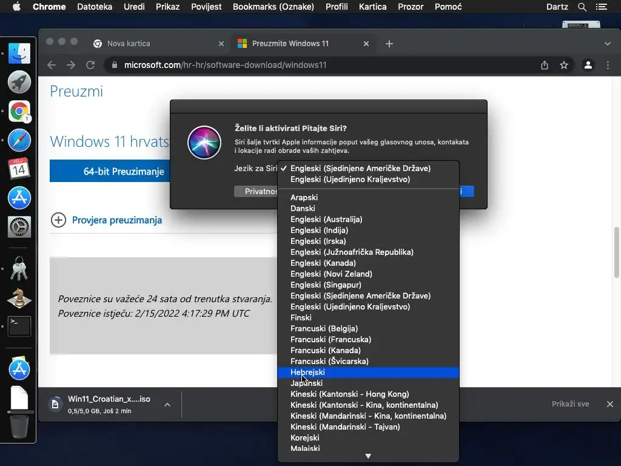Viewport: 621px width, 466px height.
Task: Launch Launchpad rocket icon in Dock
Action: click(19, 82)
